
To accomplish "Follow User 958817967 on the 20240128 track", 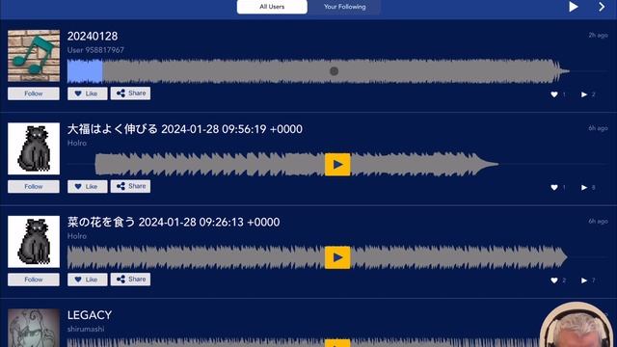I will 34,93.
